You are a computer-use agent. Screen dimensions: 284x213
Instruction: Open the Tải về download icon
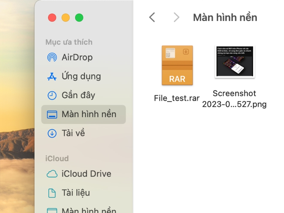tap(52, 133)
